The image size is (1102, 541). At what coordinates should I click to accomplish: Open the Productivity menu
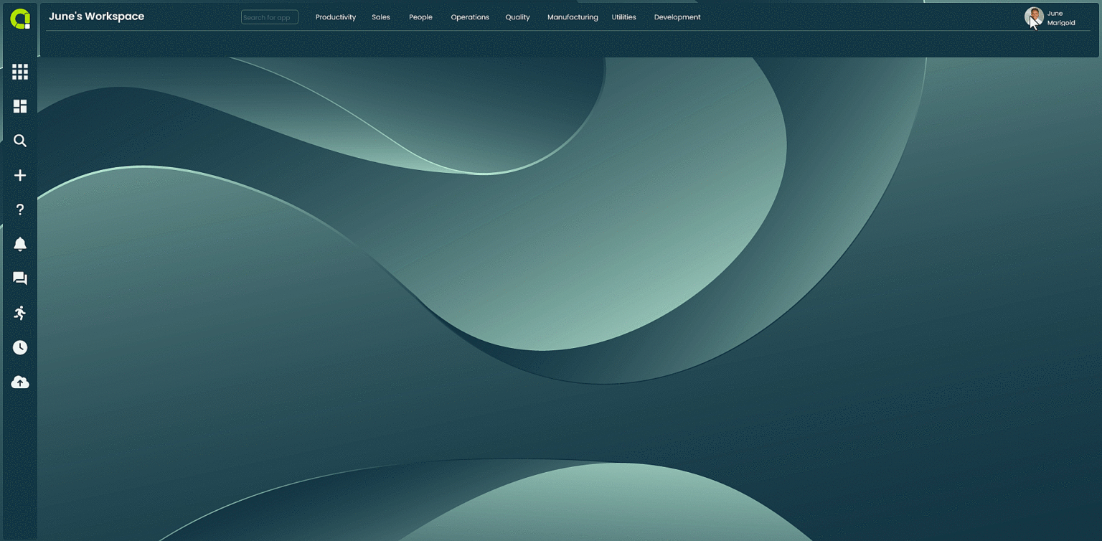336,17
